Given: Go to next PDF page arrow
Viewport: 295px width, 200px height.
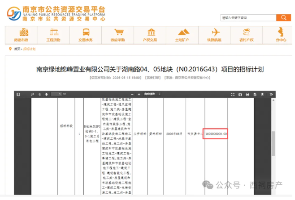Looking at the screenshot, I should click(x=47, y=94).
